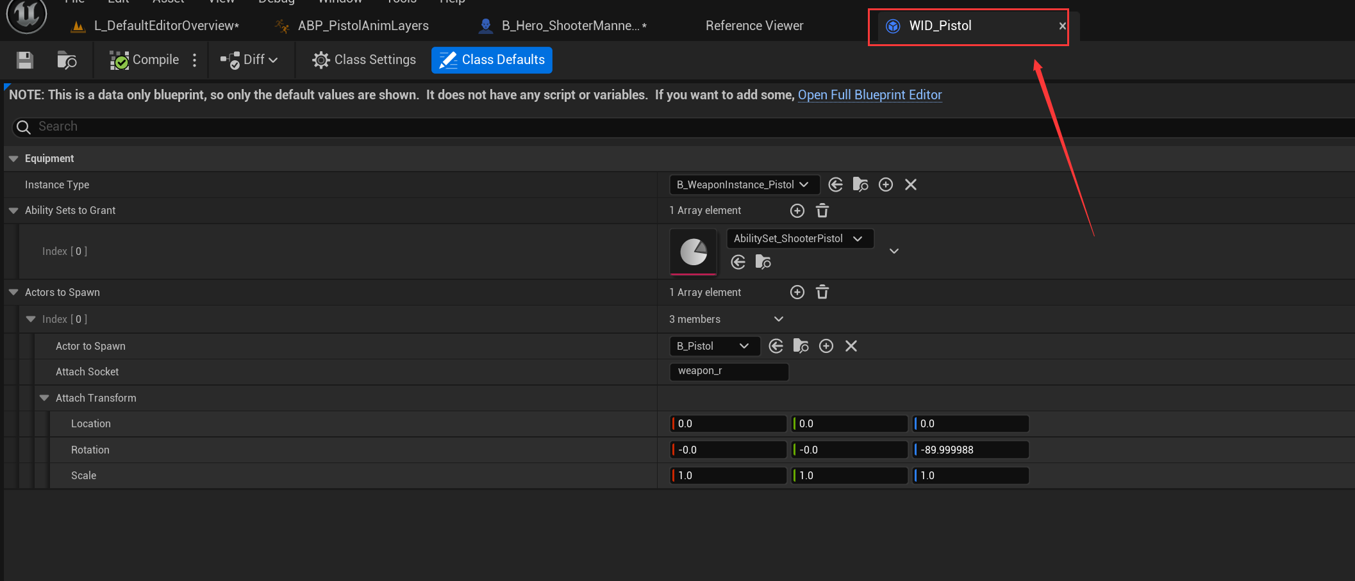This screenshot has width=1355, height=581.
Task: Browse to AbilitySet_ShooterPistol in Content Browser
Action: (763, 262)
